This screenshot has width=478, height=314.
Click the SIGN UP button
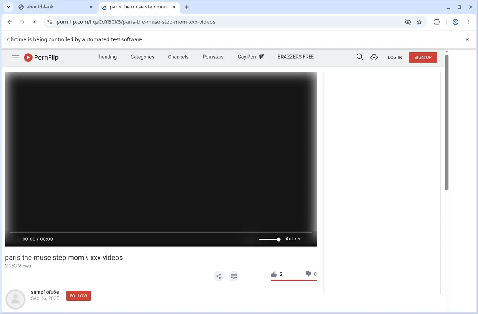[423, 58]
